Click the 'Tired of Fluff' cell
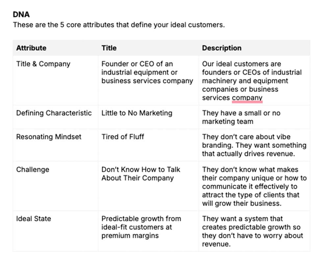 click(x=123, y=137)
